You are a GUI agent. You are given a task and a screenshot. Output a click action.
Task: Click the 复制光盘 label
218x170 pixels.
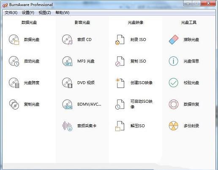[32, 104]
